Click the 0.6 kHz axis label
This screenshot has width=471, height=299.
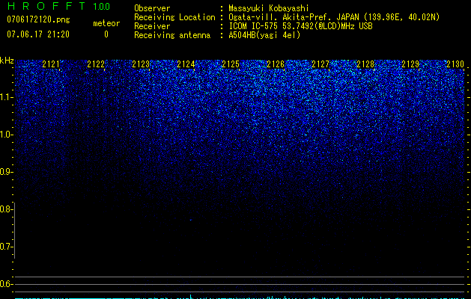coord(5,284)
